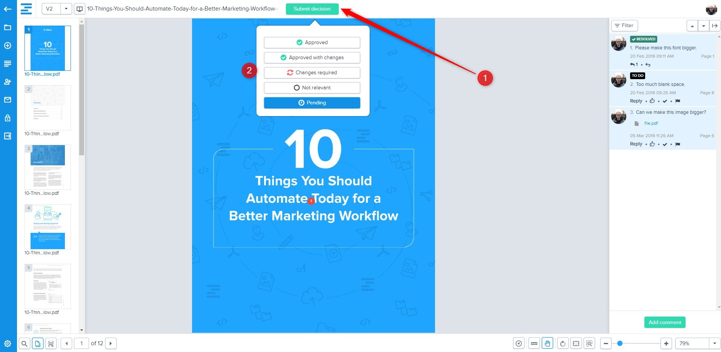Click the compare versions icon beside version selector
Screen dimensions: 721x352
click(80, 9)
